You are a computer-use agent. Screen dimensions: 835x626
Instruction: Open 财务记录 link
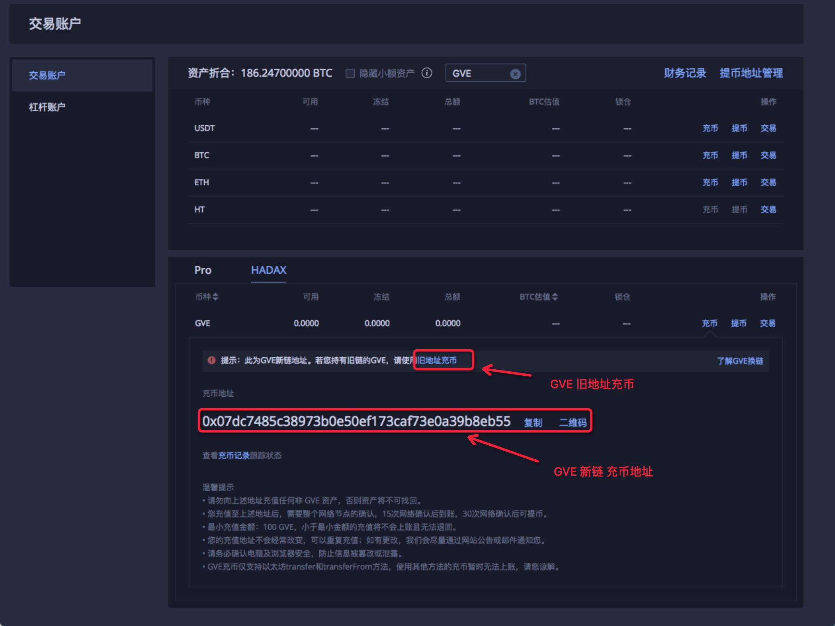point(685,73)
